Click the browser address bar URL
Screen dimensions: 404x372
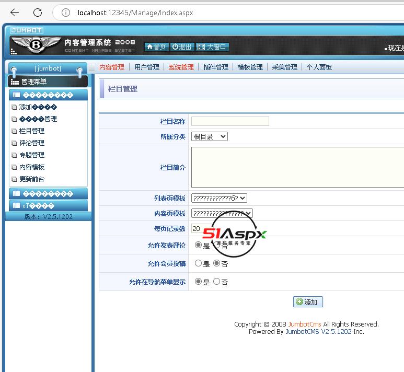(135, 13)
